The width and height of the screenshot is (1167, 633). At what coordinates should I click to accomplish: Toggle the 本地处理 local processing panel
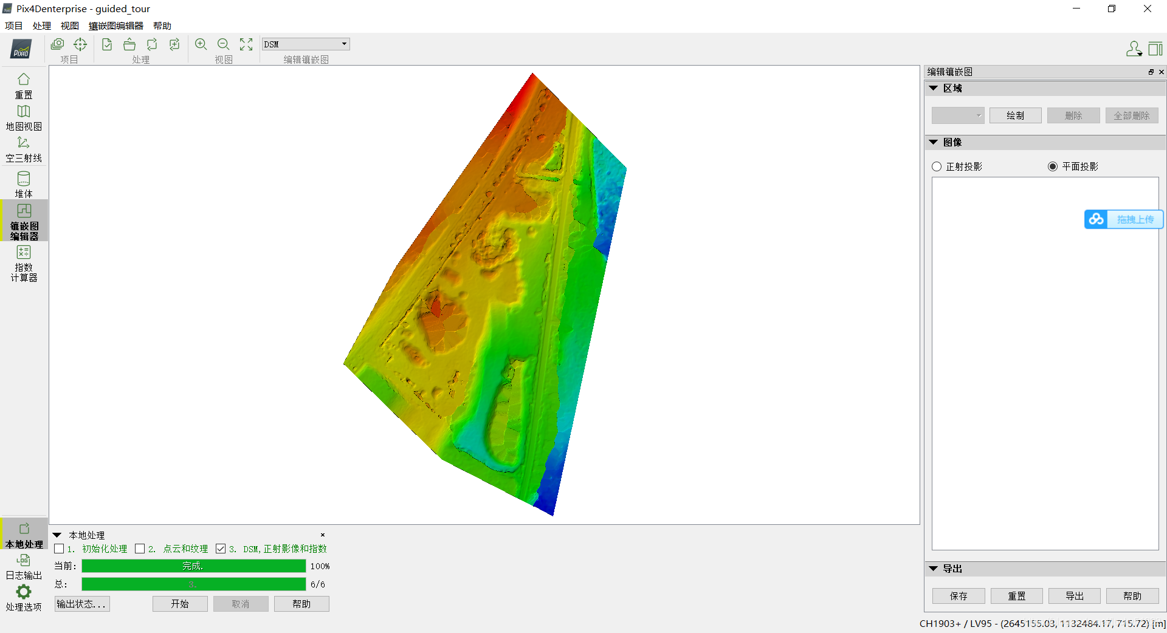pyautogui.click(x=24, y=535)
